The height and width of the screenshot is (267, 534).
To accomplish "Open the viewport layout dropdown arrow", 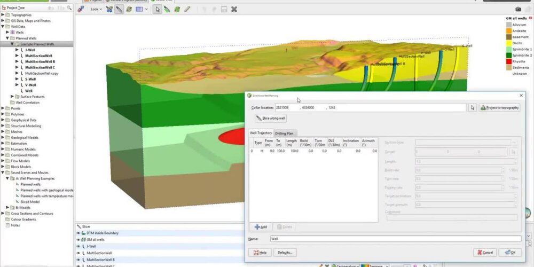I will pyautogui.click(x=146, y=9).
